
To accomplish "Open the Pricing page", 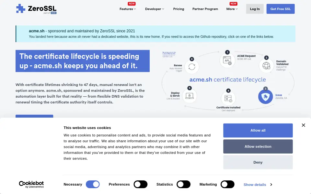I will pyautogui.click(x=179, y=9).
